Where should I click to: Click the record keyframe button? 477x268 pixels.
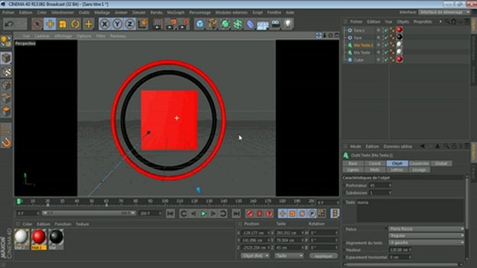click(249, 214)
